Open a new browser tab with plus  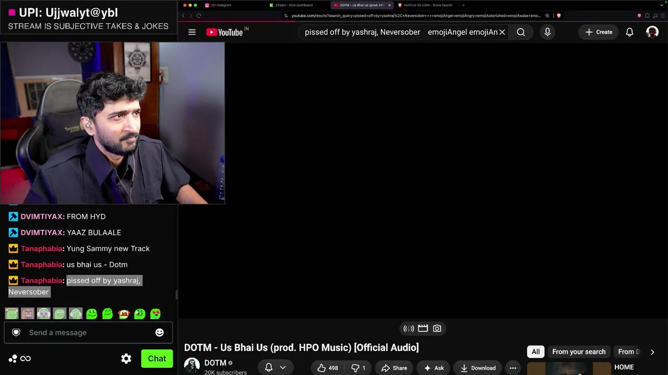click(x=463, y=5)
